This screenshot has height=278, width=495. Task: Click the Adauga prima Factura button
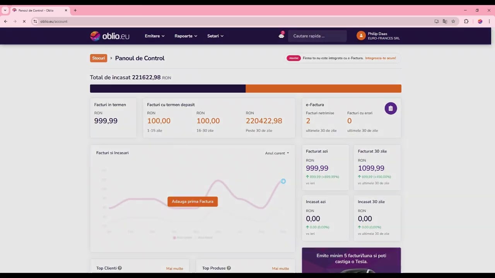click(x=193, y=202)
